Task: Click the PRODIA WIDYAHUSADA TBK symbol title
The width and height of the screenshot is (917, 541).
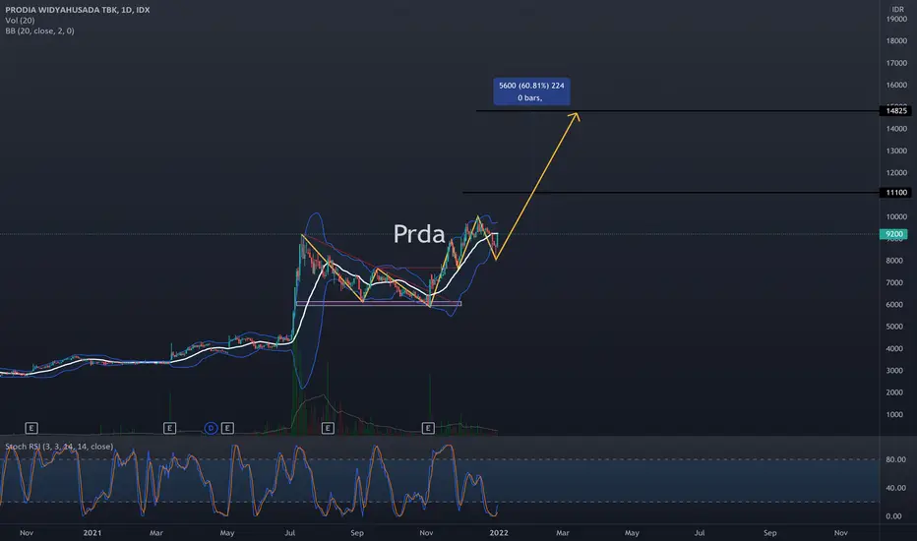Action: [x=77, y=10]
